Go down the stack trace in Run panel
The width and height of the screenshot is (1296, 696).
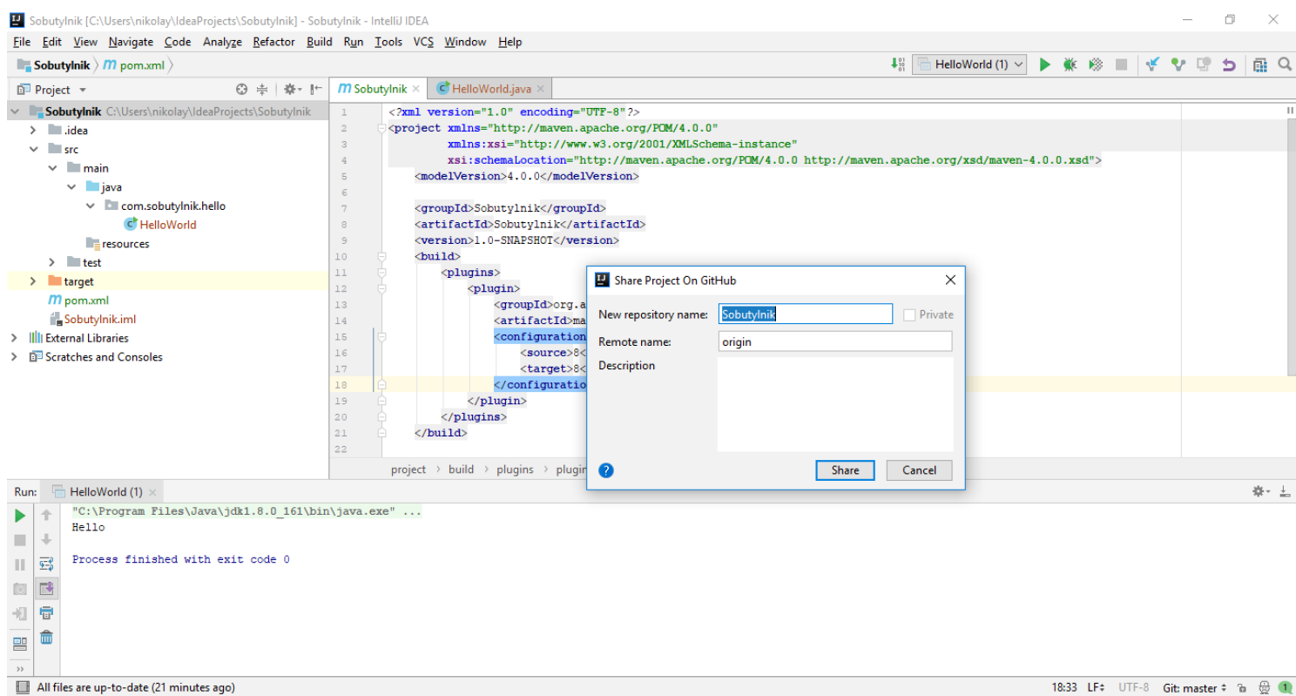[46, 540]
